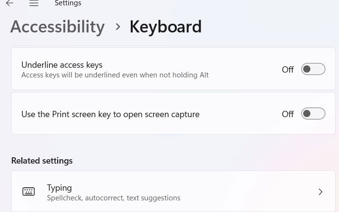
Task: Go back to the Accessibility breadcrumb
Action: [x=57, y=27]
